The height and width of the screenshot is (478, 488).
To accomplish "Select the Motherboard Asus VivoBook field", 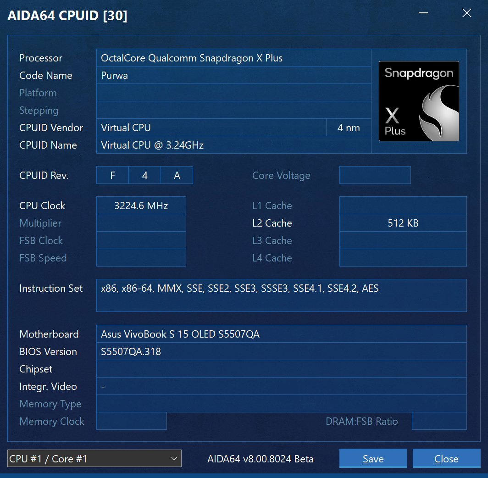I will pyautogui.click(x=281, y=334).
